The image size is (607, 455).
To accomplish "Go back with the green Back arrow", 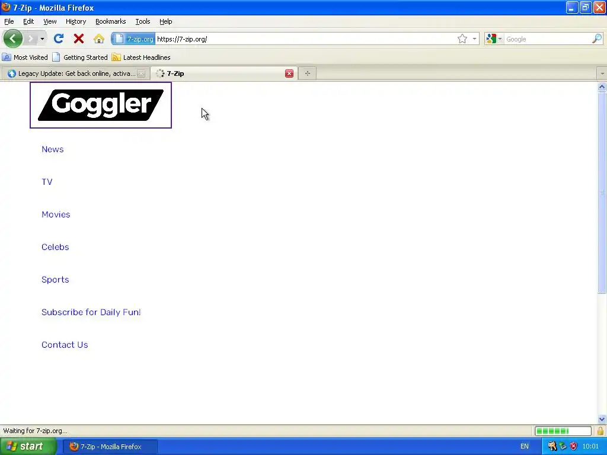I will tap(12, 39).
